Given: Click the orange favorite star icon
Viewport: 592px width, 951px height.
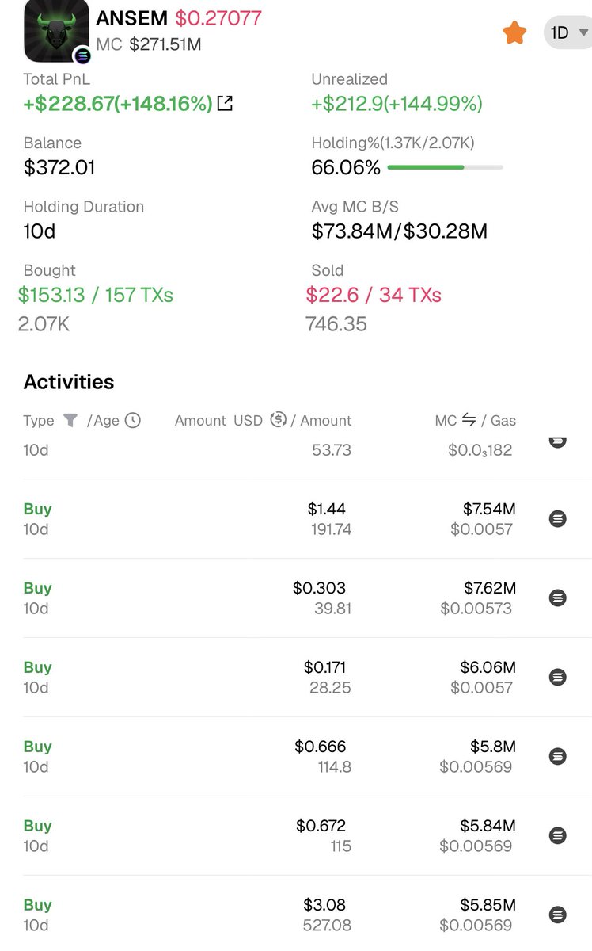Looking at the screenshot, I should point(514,32).
